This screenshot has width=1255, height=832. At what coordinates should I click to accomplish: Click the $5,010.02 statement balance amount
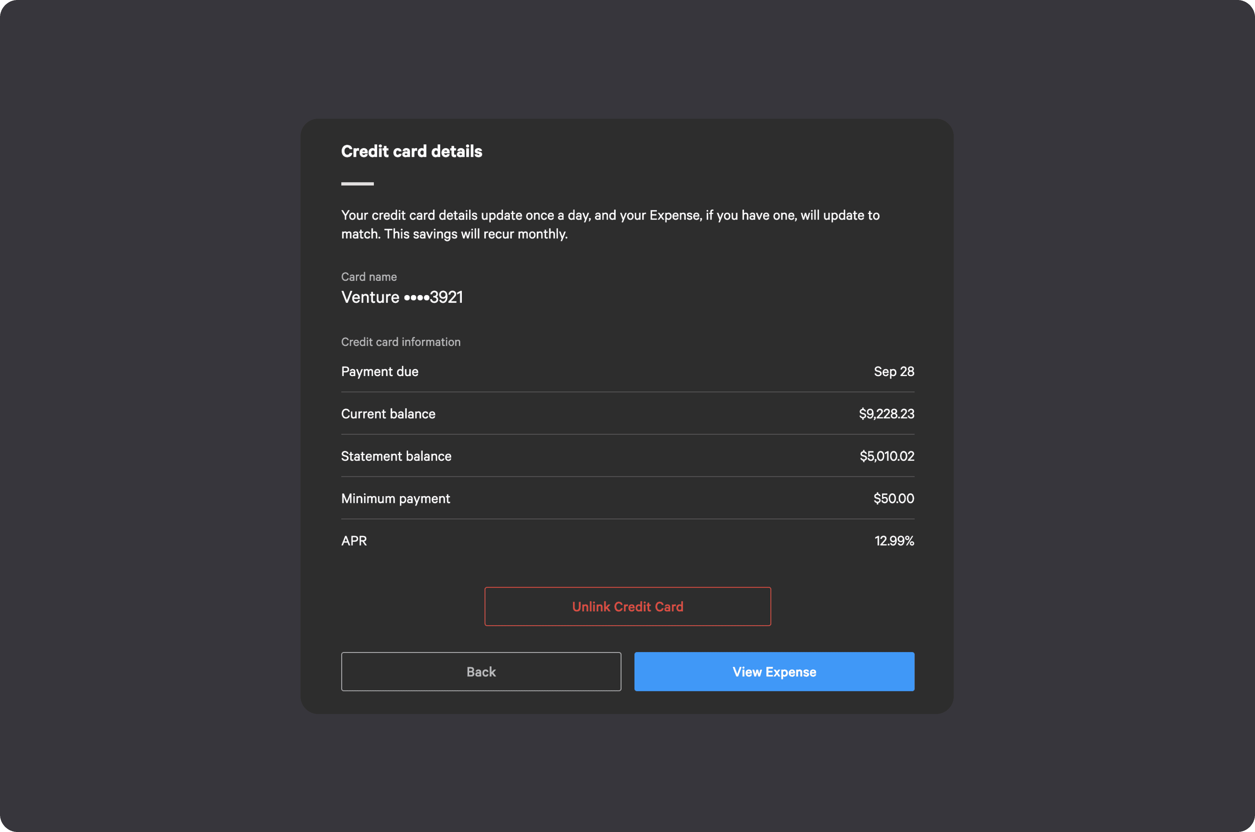click(887, 456)
